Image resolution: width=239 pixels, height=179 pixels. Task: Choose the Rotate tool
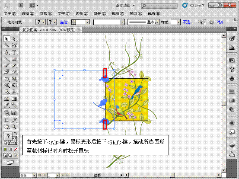tap(6, 79)
